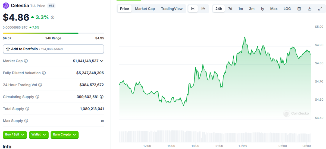Click Market Cap value $1,941,148,537
Image resolution: width=326 pixels, height=149 pixels.
[86, 61]
